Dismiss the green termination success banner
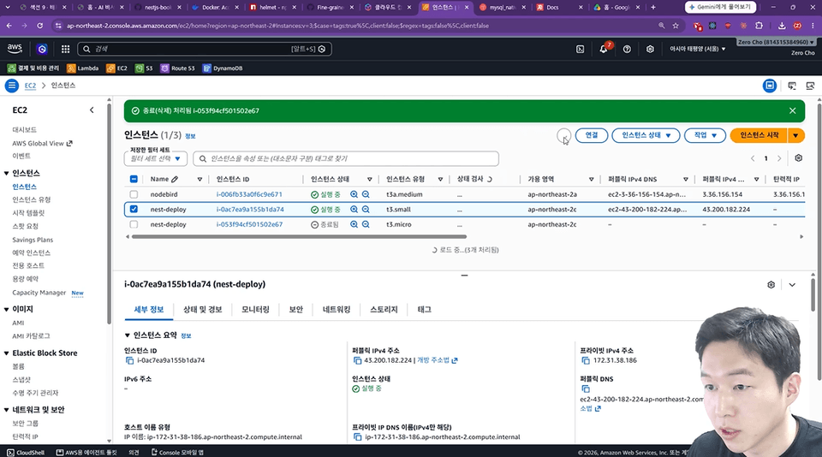Screen dimensions: 822x457 pyautogui.click(x=792, y=110)
